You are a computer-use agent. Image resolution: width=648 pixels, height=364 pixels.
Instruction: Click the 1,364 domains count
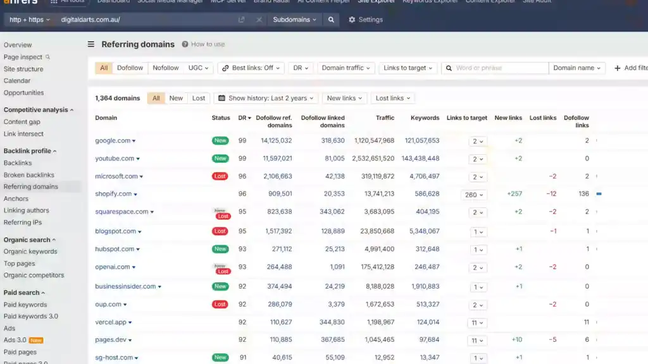tap(118, 98)
